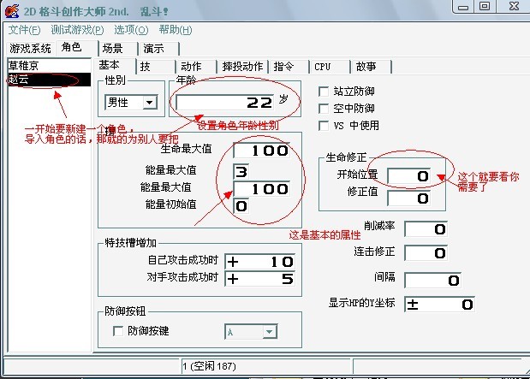Click the 对手攻击成功时 field showing +5
530x379 pixels.
coord(260,279)
